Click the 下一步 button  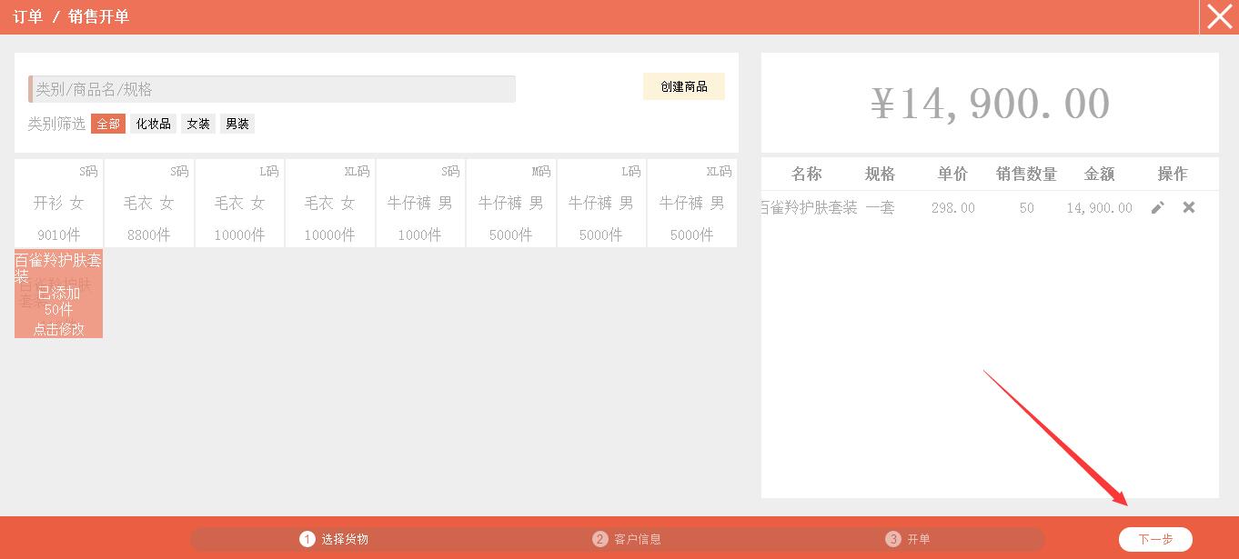pos(1155,539)
